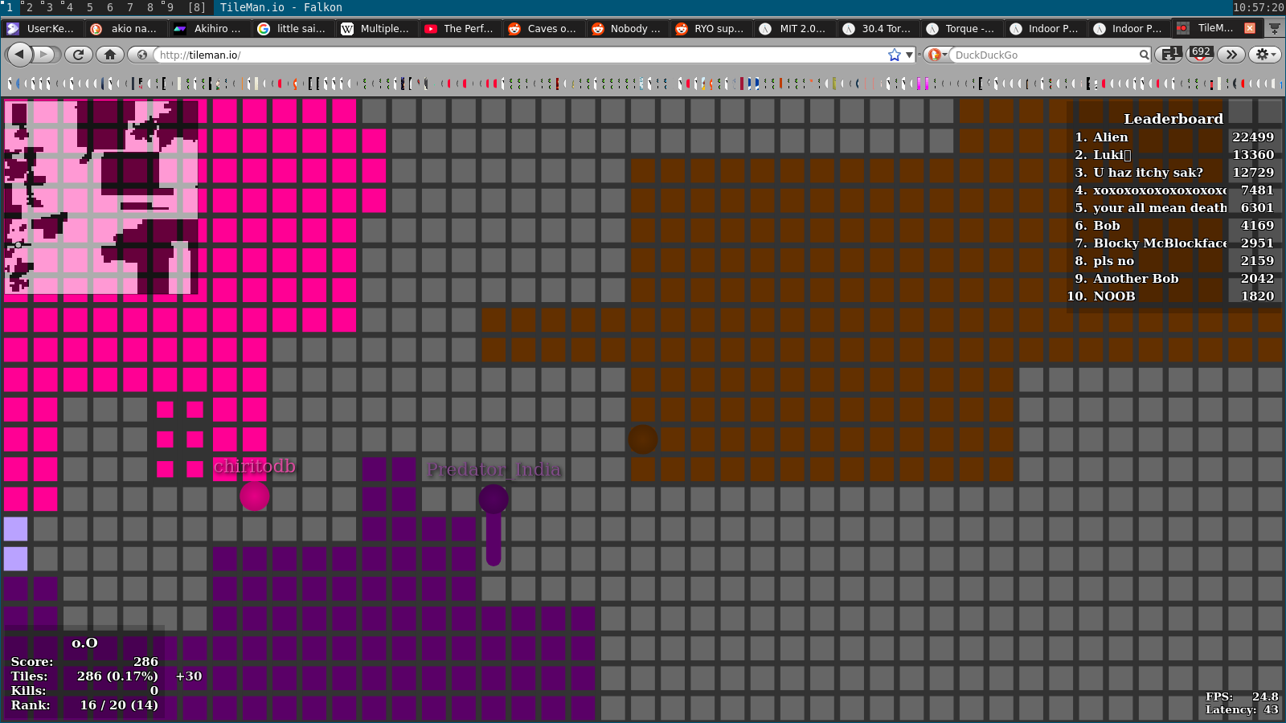Screen dimensions: 1286x723
Task: Select leaderboard entry U haz itchy sak?
Action: pyautogui.click(x=1148, y=173)
